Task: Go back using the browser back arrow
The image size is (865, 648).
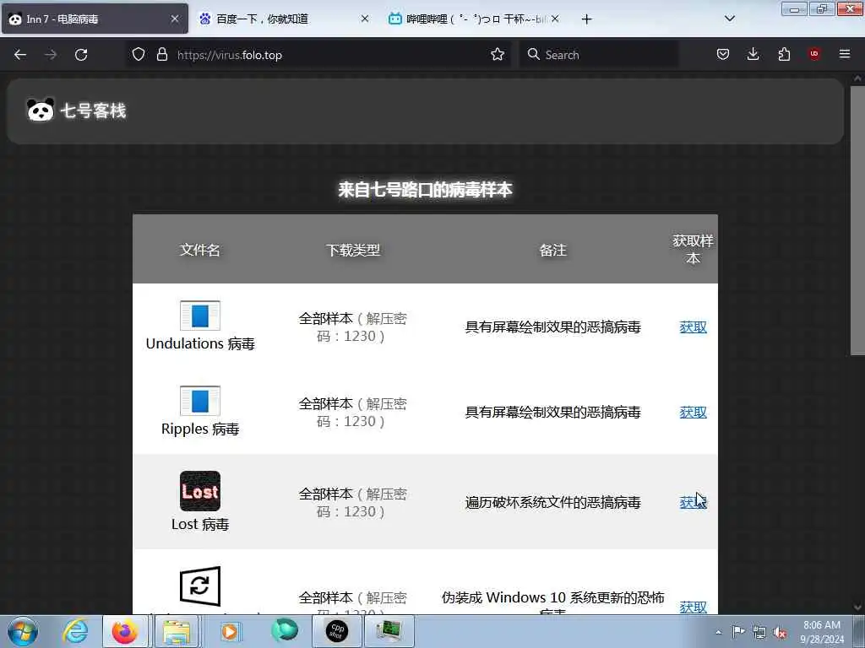Action: coord(20,55)
